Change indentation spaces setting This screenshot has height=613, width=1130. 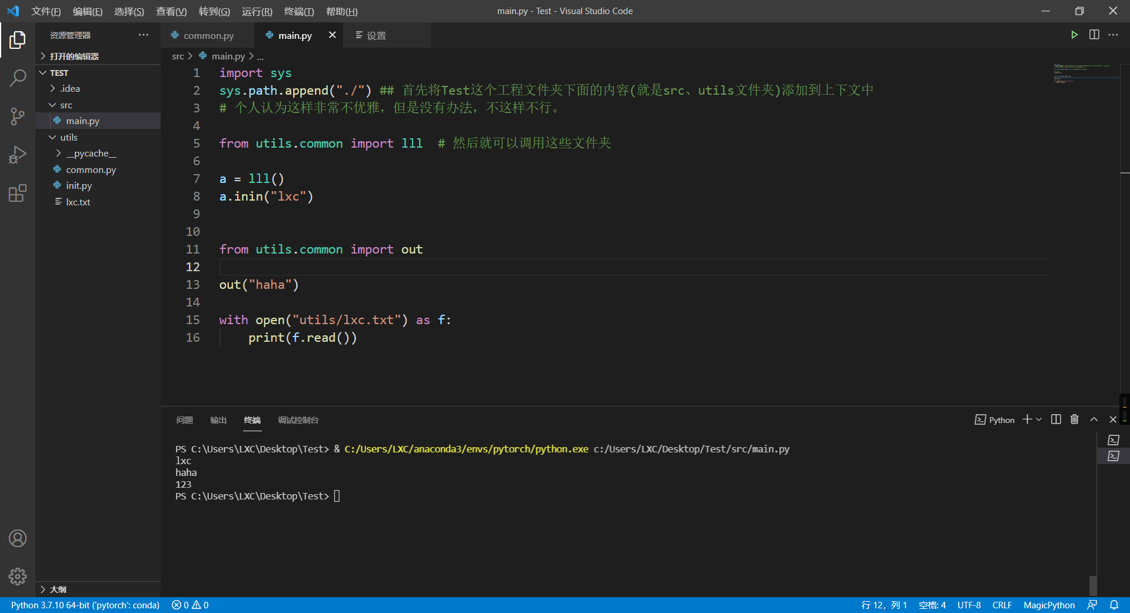(x=932, y=605)
